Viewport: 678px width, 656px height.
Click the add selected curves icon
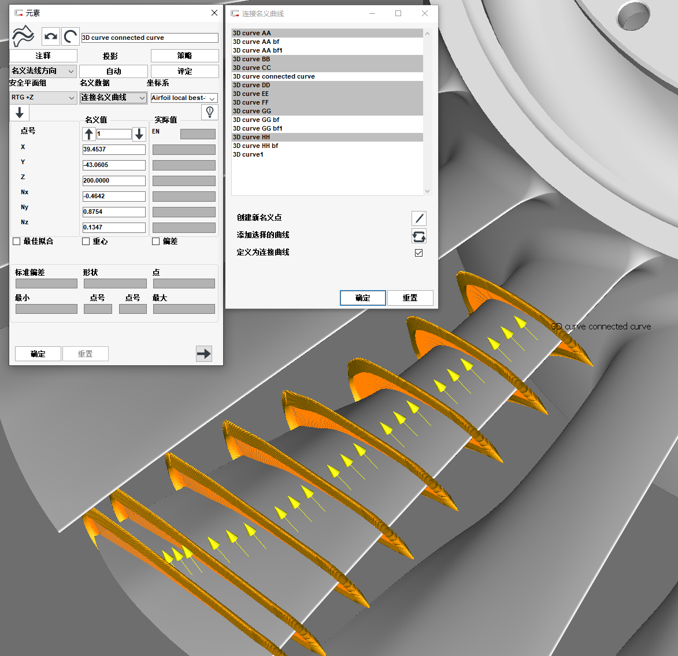click(419, 236)
